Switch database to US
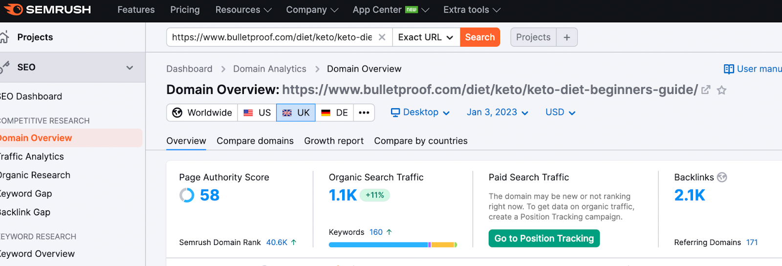This screenshot has width=782, height=266. coord(257,113)
